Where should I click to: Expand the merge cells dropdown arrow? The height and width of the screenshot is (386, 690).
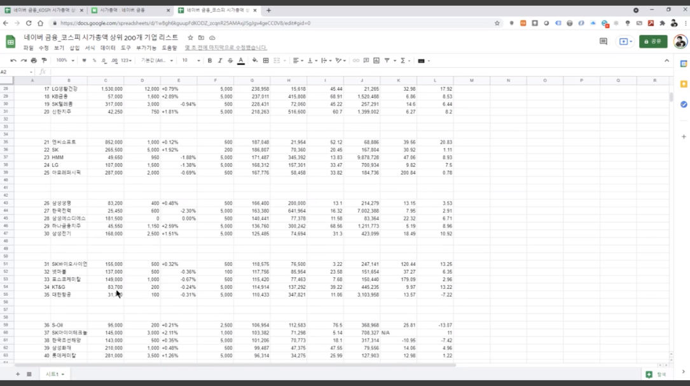285,60
